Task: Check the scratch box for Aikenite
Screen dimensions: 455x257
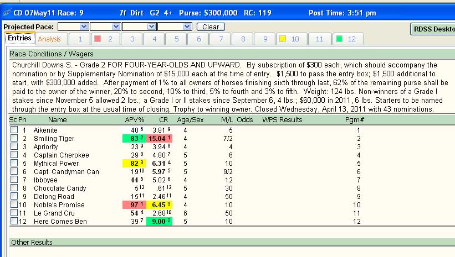Action: point(14,130)
